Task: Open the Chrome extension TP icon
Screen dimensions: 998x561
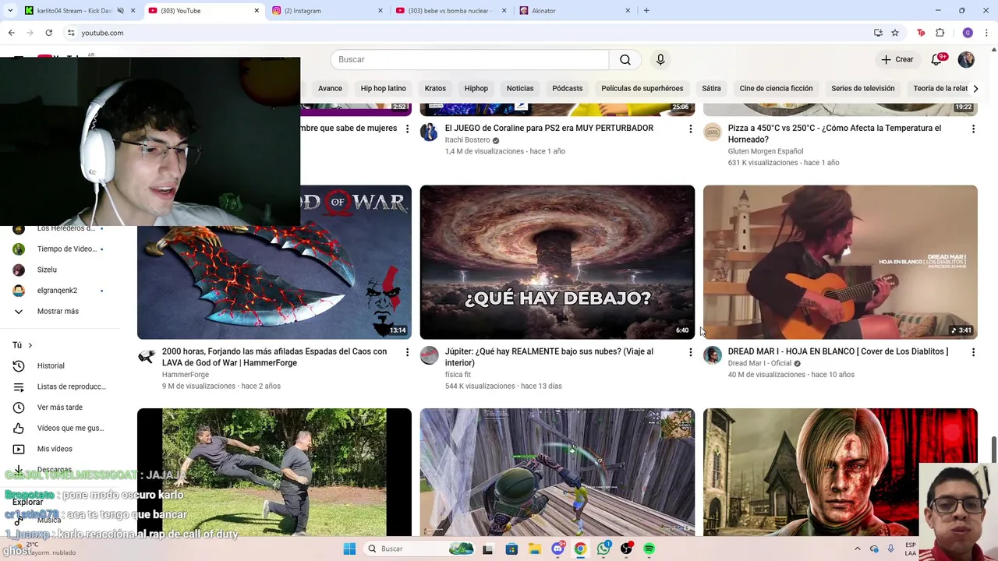Action: click(x=921, y=33)
